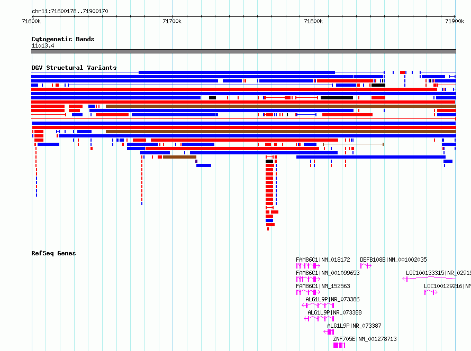Select the DEFB108B gene model glyph
Screen dimensions: 471x351
click(366, 266)
